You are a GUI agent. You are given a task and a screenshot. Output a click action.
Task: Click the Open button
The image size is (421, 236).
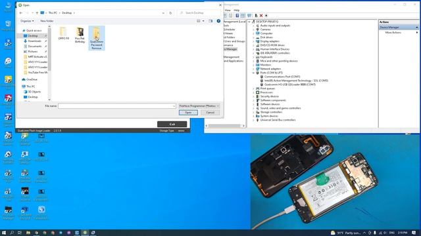pos(188,113)
